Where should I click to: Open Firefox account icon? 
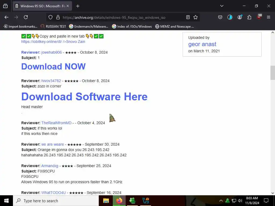(x=240, y=17)
